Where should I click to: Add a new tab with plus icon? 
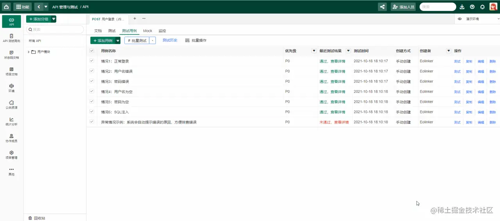(x=135, y=19)
